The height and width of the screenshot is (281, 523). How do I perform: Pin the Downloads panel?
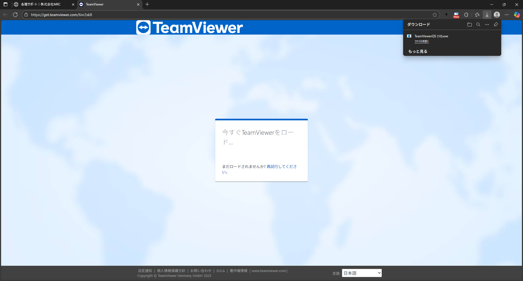496,25
